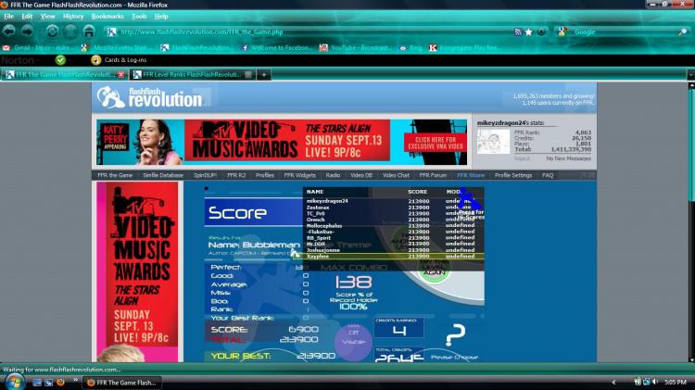
Task: Open the Google search engine icon selector
Action: (562, 31)
